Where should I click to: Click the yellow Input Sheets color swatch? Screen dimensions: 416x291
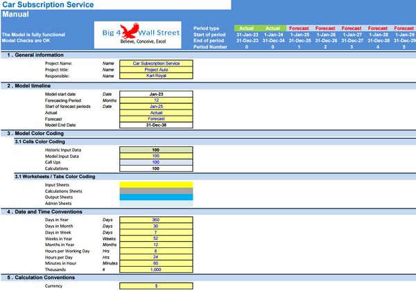(156, 185)
